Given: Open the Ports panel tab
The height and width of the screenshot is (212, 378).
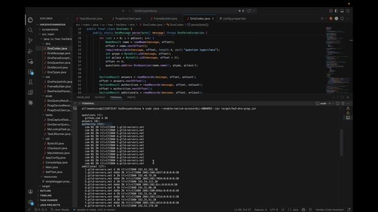Looking at the screenshot, I should [x=131, y=97].
